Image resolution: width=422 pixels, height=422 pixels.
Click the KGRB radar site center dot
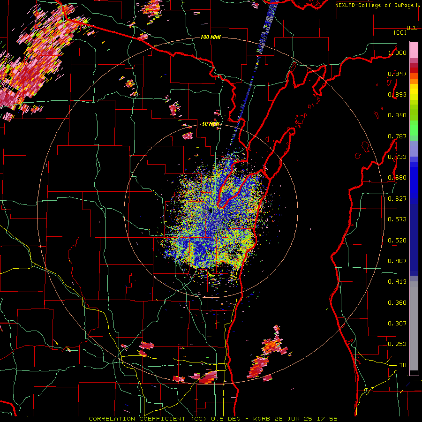211,211
